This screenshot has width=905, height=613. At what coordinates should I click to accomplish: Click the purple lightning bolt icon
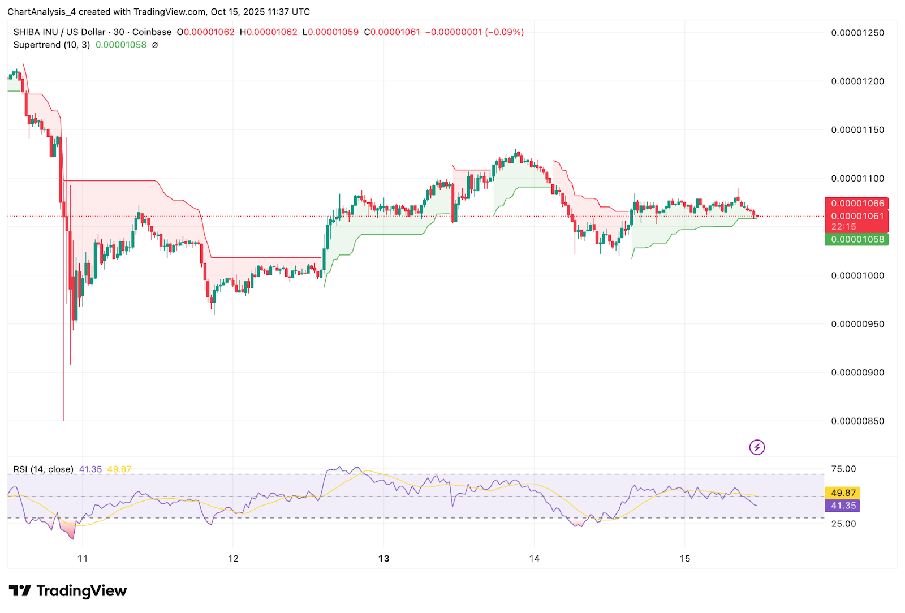coord(757,447)
